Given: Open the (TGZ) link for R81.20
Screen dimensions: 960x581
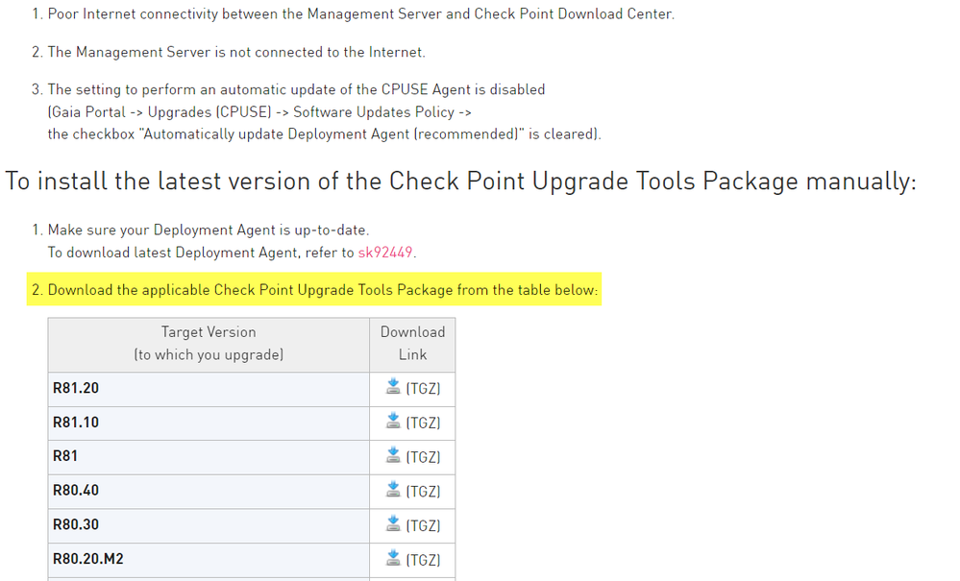Looking at the screenshot, I should 423,389.
